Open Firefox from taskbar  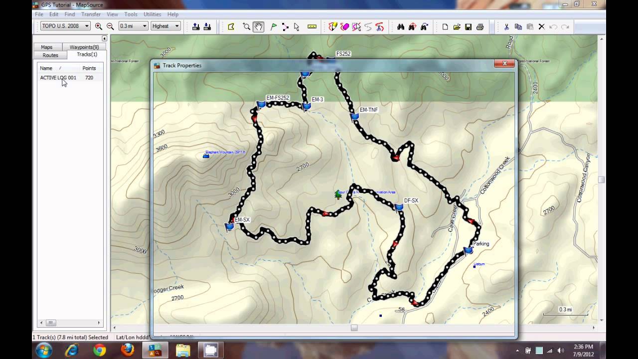pyautogui.click(x=127, y=351)
